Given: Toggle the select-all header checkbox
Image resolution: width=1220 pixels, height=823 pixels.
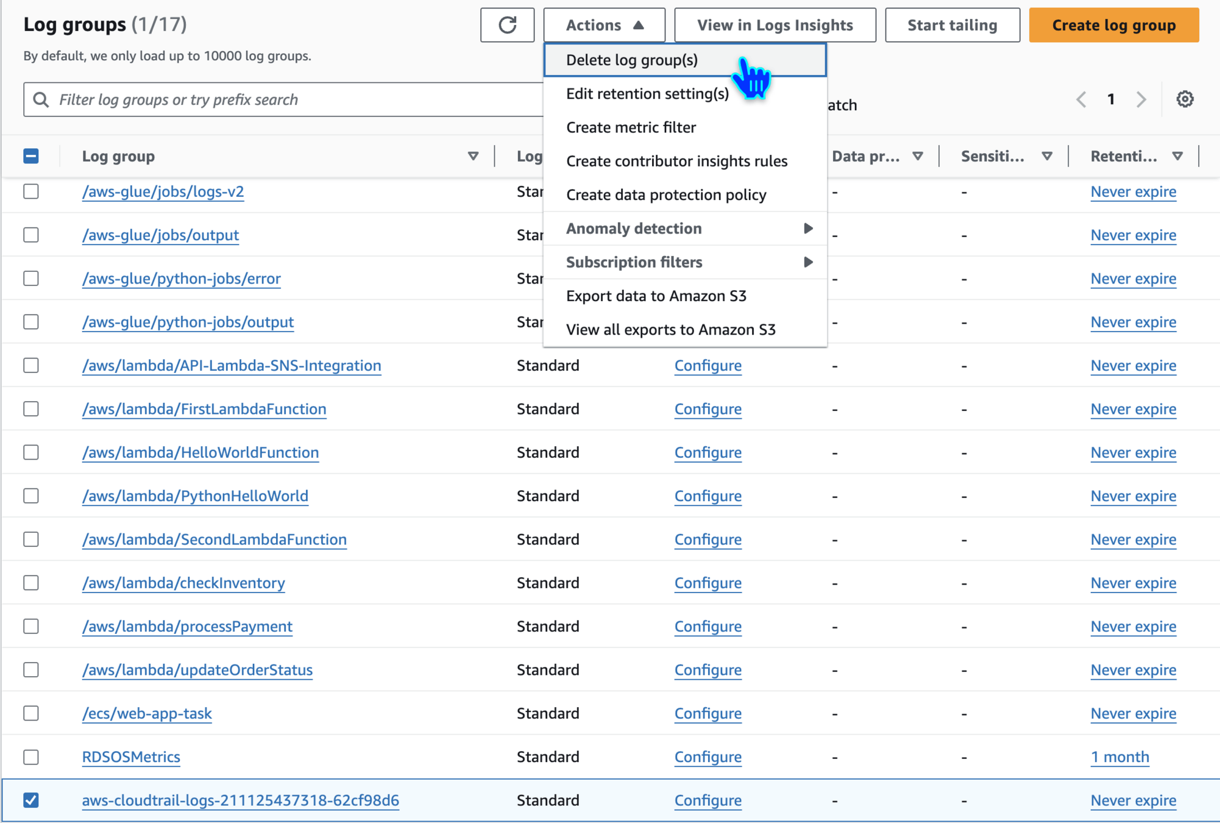Looking at the screenshot, I should 31,156.
